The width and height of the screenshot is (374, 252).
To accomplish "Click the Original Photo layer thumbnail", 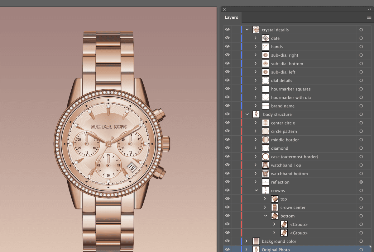I will click(256, 250).
